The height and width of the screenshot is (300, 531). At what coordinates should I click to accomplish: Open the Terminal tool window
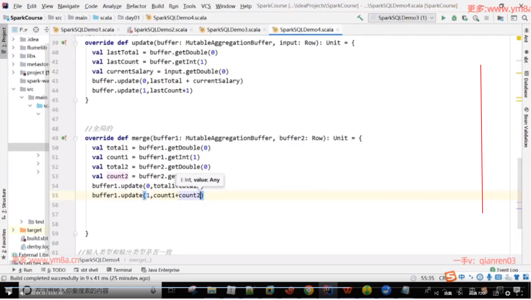(119, 270)
